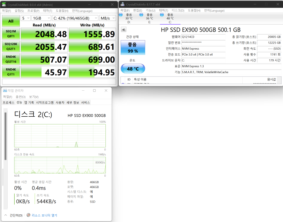Image resolution: width=283 pixels, height=222 pixels.
Task: Click the resource monitor icon
Action: (x=28, y=215)
